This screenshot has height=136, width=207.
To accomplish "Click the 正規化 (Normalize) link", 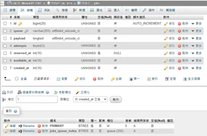I will pyautogui.click(x=83, y=92).
